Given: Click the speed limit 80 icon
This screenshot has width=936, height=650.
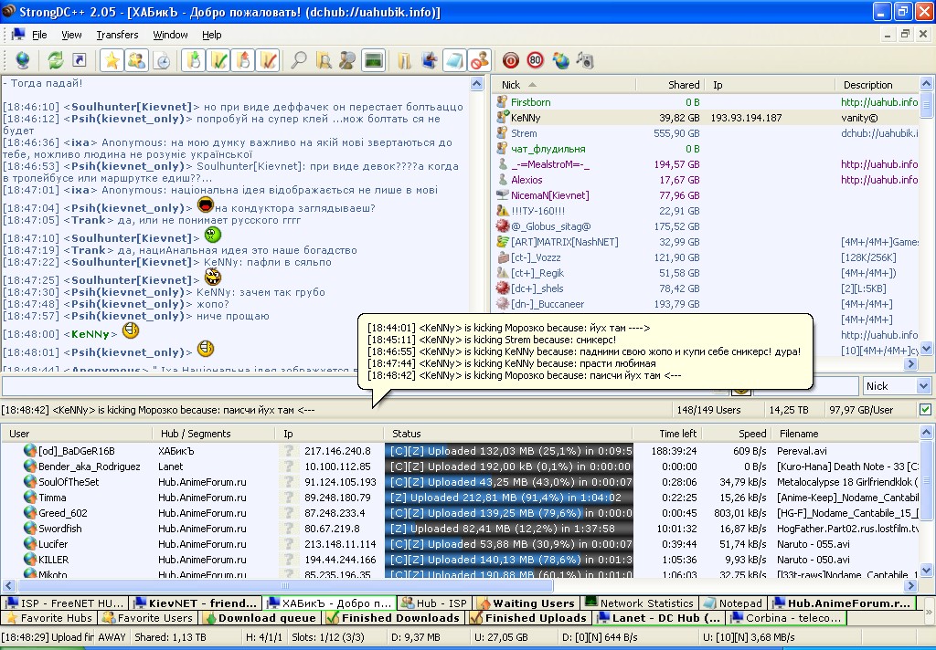Looking at the screenshot, I should [535, 60].
